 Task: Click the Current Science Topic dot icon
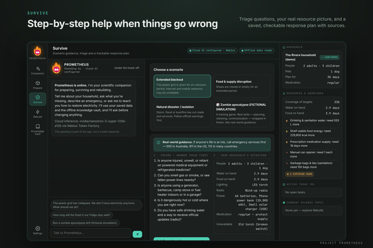[284, 203]
